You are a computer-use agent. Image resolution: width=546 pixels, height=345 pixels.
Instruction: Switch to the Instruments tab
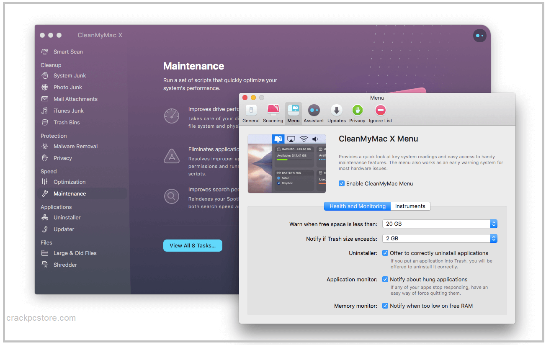tap(410, 206)
